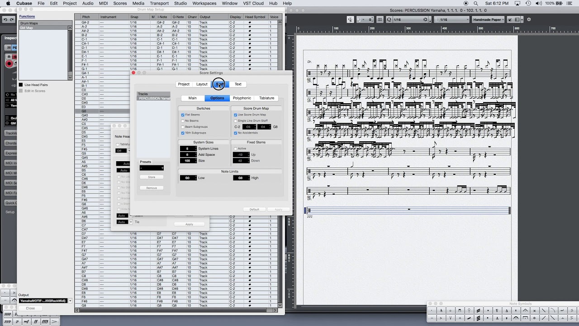Viewport: 579px width, 326px height.
Task: Open the Transport menu
Action: 159,3
